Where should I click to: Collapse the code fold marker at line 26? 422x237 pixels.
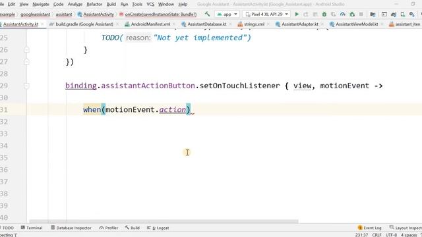(x=26, y=50)
